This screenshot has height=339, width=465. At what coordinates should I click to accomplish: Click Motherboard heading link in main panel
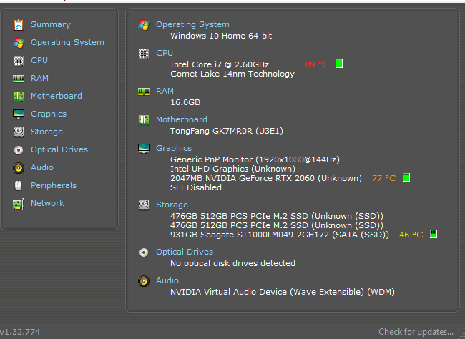[x=182, y=119]
